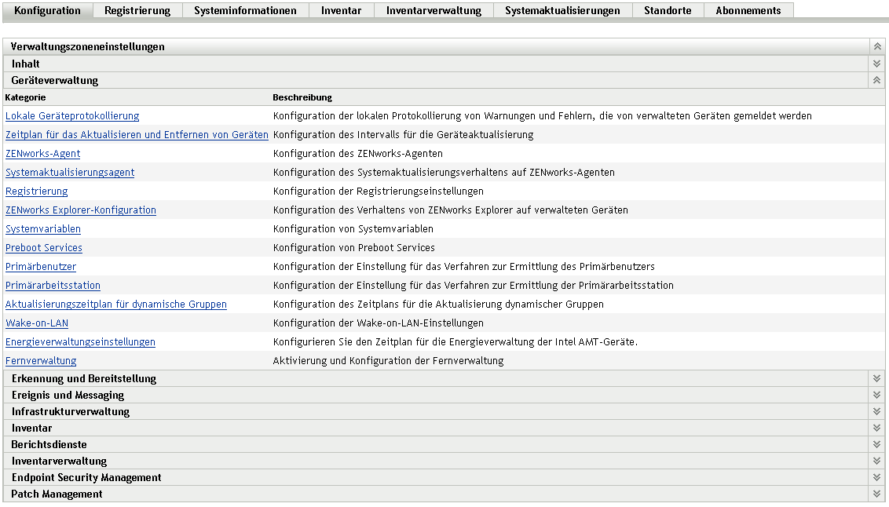Expand the Inhalt section chevron
The height and width of the screenshot is (507, 889).
[877, 64]
